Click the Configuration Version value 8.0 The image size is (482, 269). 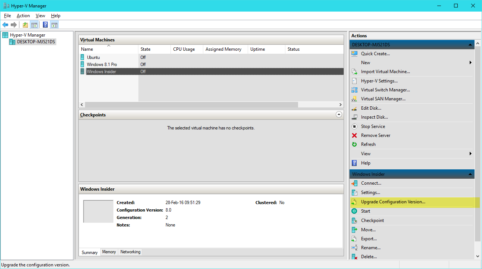pyautogui.click(x=169, y=210)
